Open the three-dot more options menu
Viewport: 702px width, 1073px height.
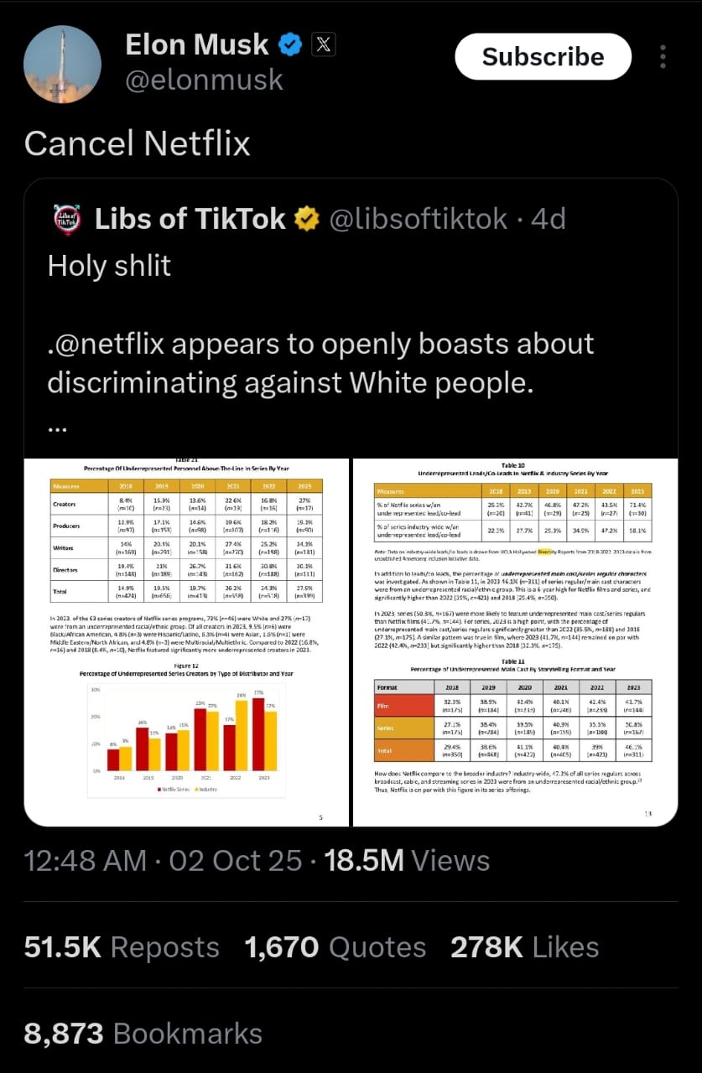click(663, 57)
